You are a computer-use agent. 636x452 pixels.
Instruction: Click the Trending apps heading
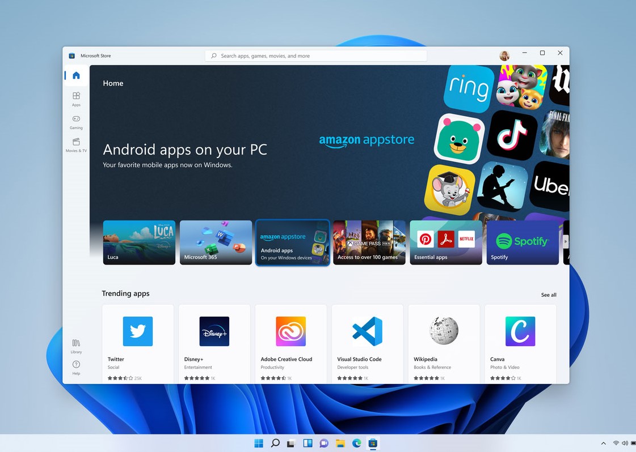coord(125,293)
